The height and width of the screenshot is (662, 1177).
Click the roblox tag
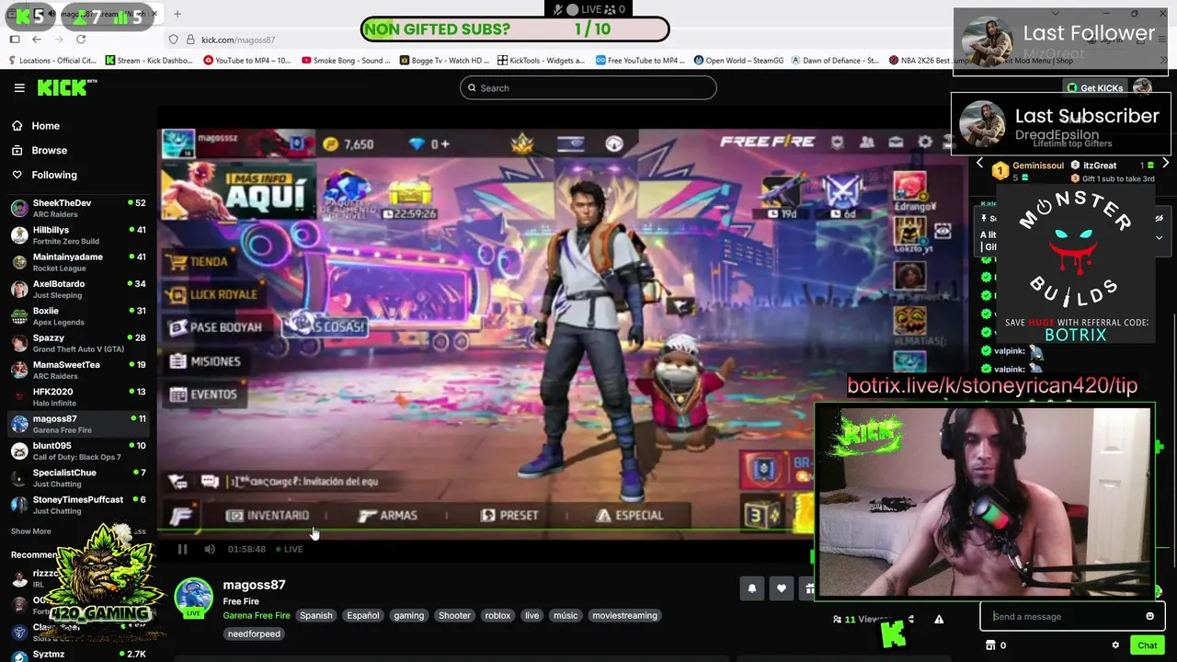pos(497,615)
